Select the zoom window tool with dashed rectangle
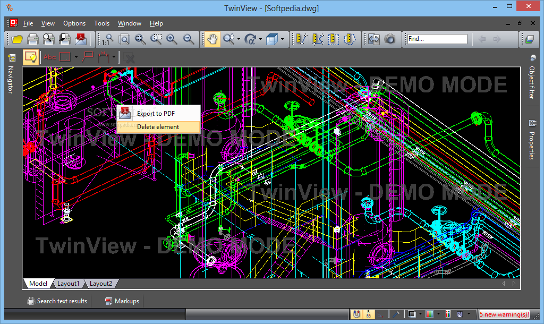This screenshot has width=544, height=324. coord(156,39)
